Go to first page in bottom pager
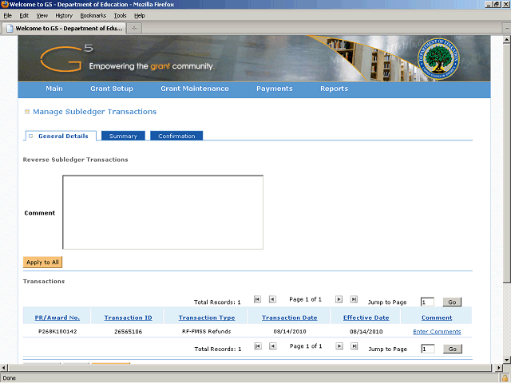Screen dimensions: 511x383 point(258,346)
